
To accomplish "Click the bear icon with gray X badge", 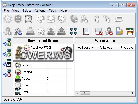I will point(41,19).
